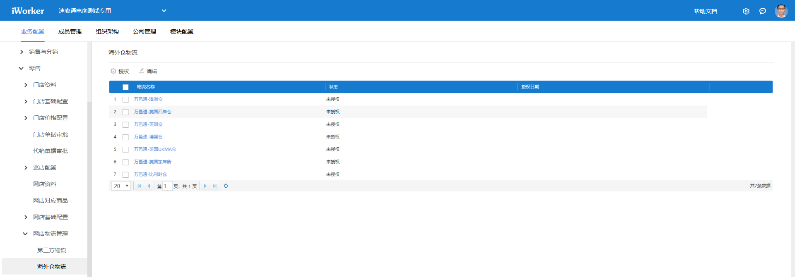Open the user avatar profile
Viewport: 795px width, 277px height.
pos(781,11)
